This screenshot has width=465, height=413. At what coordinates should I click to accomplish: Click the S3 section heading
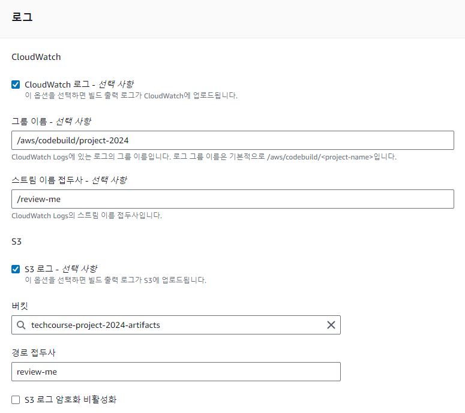[x=17, y=242]
